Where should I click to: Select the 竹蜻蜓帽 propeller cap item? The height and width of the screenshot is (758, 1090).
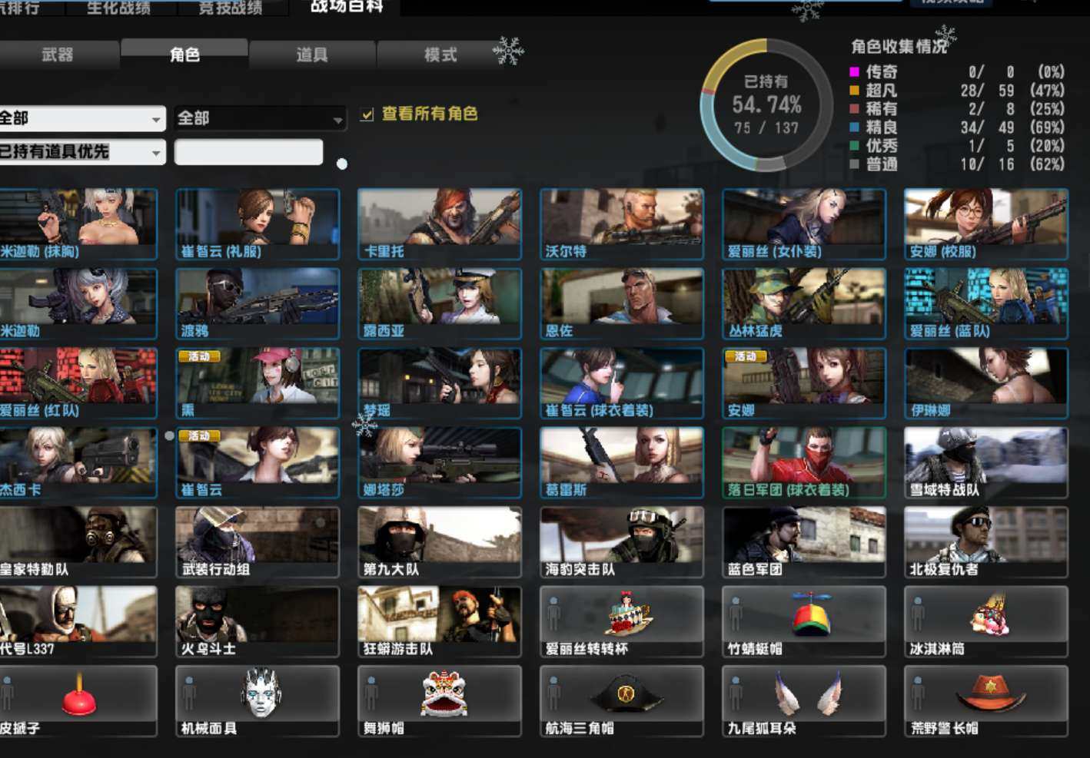coord(803,621)
